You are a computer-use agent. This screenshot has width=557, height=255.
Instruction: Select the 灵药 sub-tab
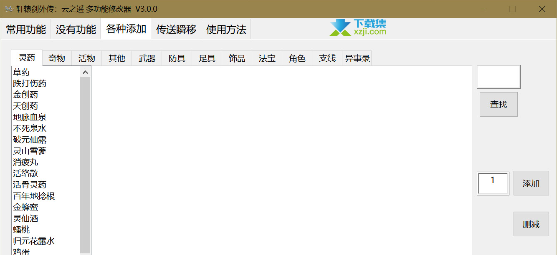27,58
